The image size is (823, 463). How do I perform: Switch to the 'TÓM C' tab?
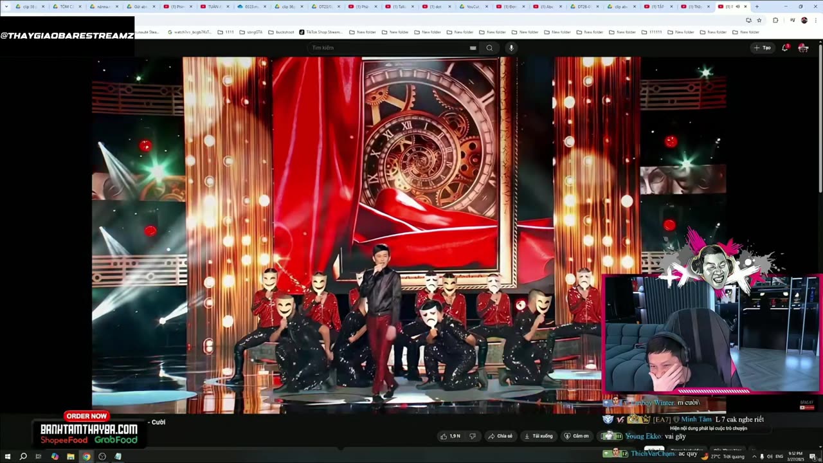pyautogui.click(x=66, y=6)
